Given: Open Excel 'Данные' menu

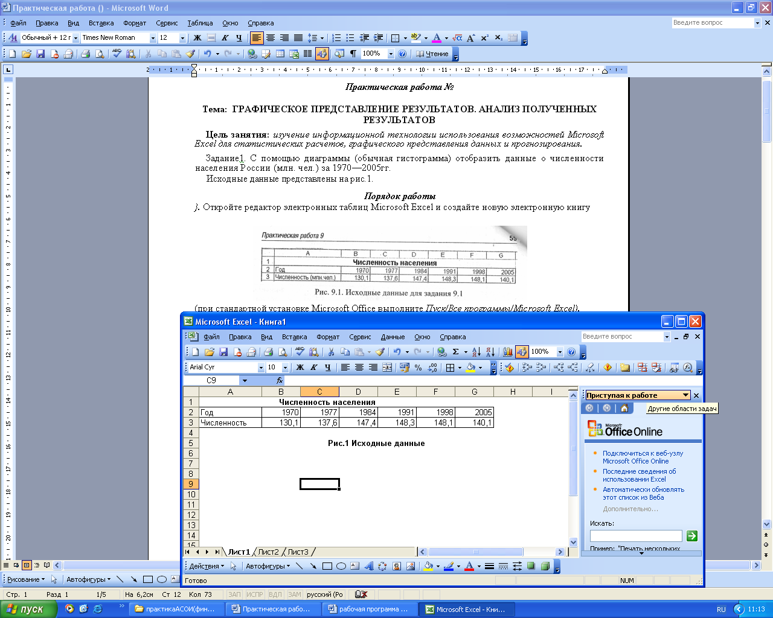Looking at the screenshot, I should [x=393, y=337].
